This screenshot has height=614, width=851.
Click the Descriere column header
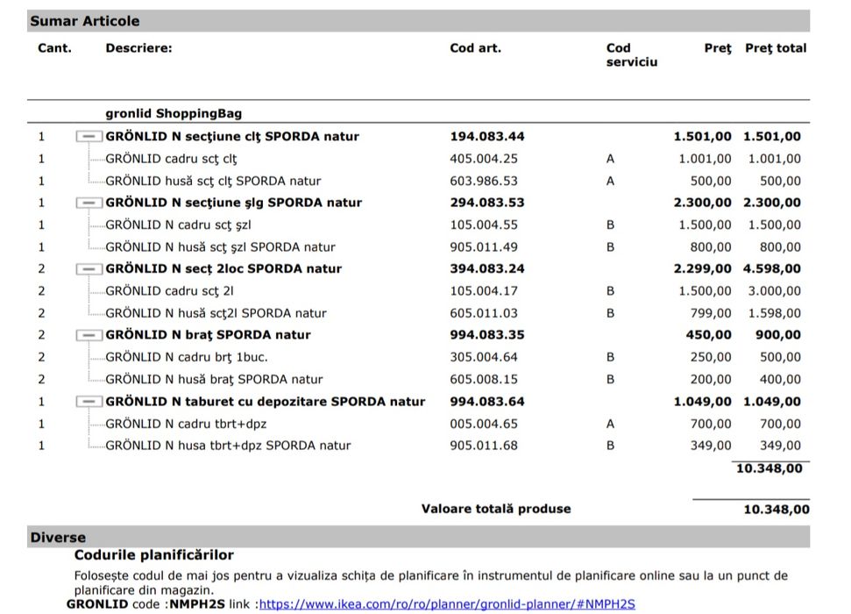tap(138, 48)
